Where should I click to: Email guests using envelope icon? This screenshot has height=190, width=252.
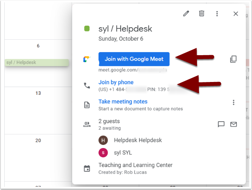pos(233,124)
